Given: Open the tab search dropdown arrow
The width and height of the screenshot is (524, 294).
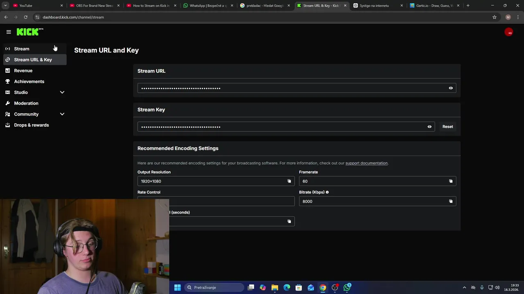Looking at the screenshot, I should (x=5, y=6).
